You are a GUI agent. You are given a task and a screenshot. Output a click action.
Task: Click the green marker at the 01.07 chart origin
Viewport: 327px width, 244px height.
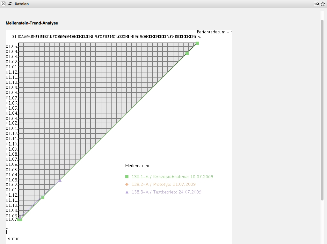pos(21,219)
